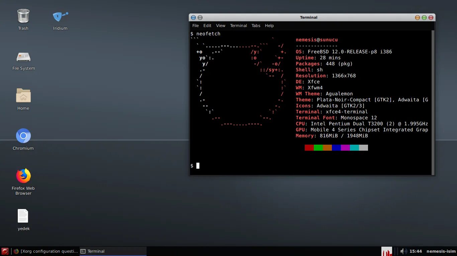Click the nemesis-isim user label in panel

coord(441,251)
